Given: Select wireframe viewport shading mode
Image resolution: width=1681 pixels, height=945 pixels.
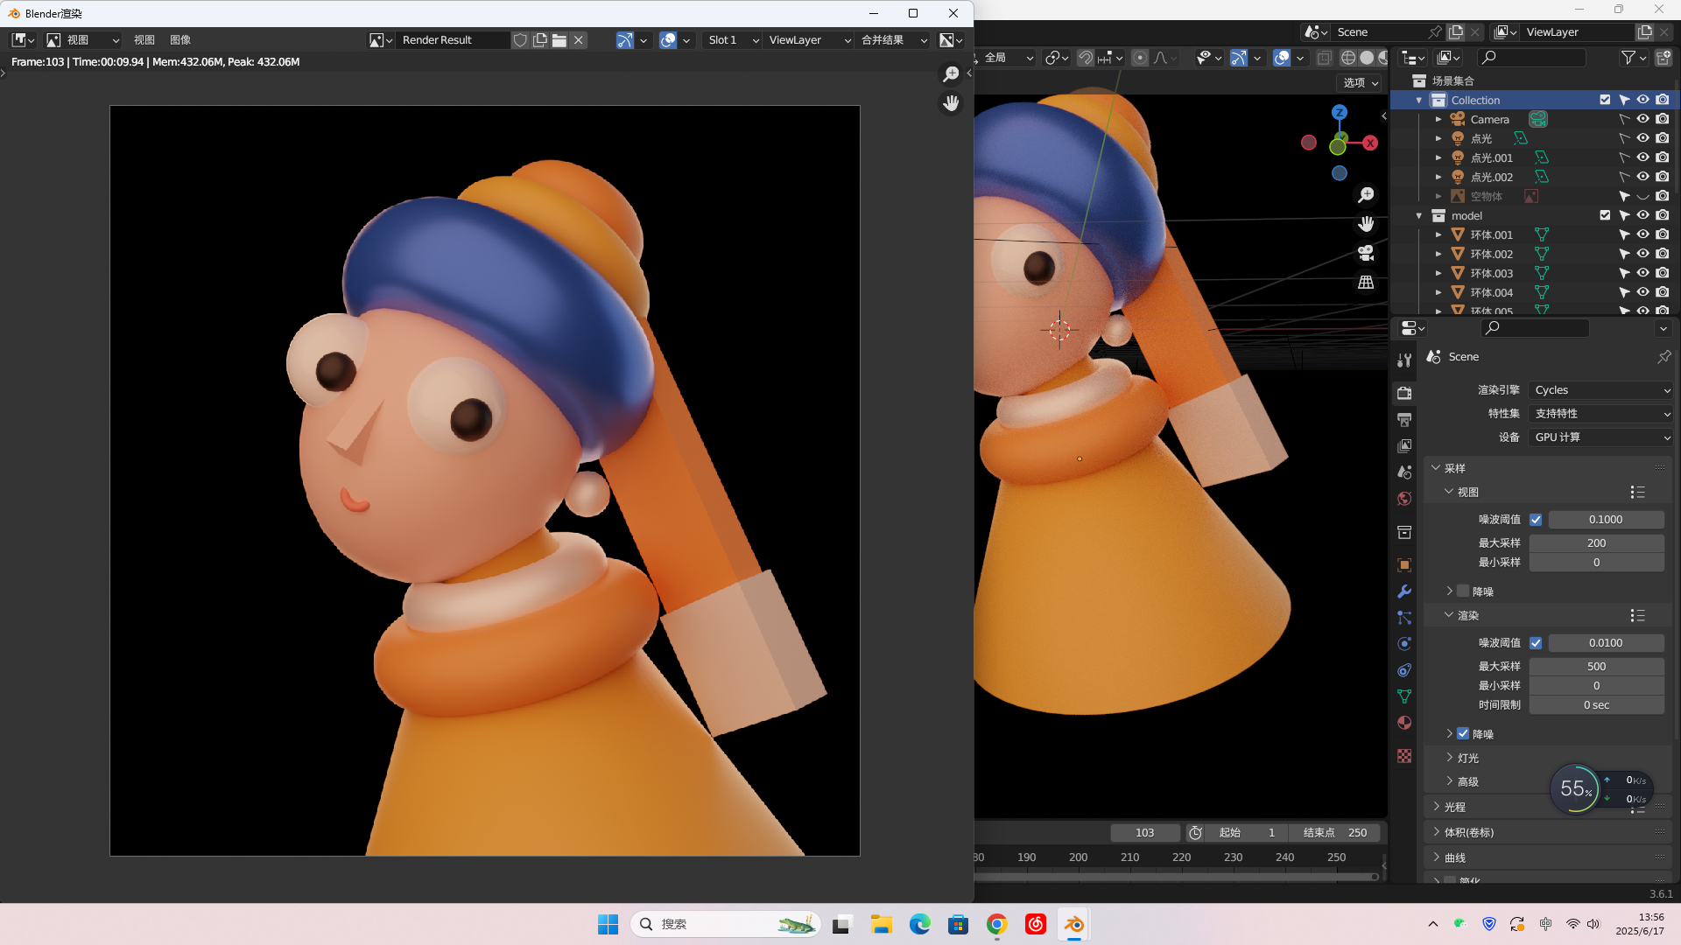Looking at the screenshot, I should 1348,58.
